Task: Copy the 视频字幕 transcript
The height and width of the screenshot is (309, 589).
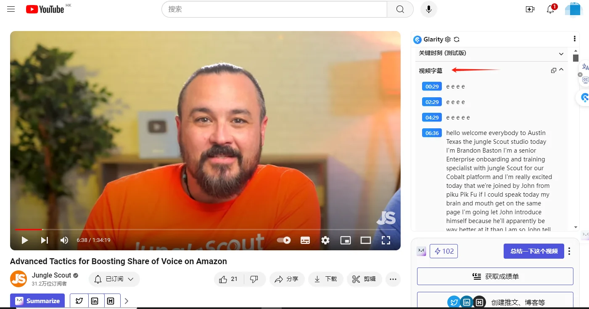Action: (554, 70)
